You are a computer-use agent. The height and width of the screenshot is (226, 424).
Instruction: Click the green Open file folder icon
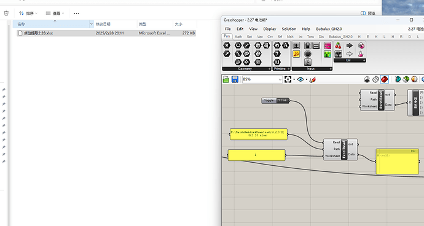click(x=226, y=79)
